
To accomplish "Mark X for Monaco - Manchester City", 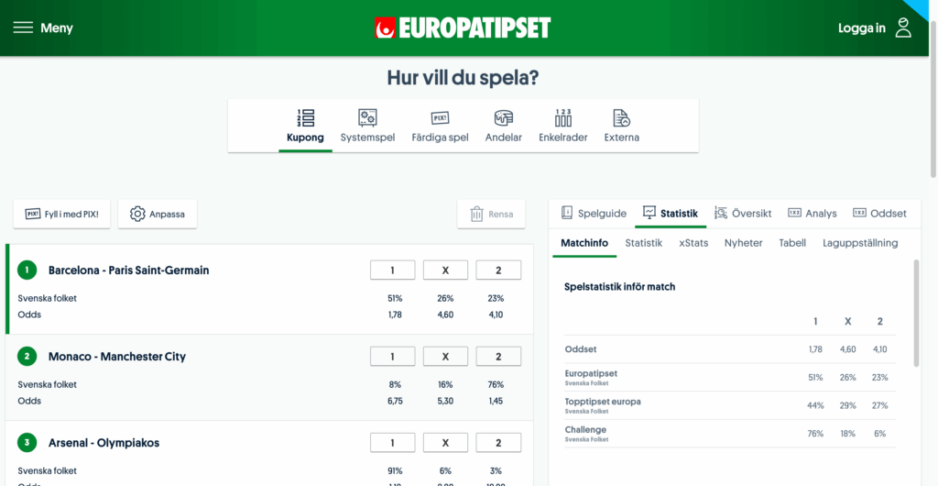I will tap(445, 357).
